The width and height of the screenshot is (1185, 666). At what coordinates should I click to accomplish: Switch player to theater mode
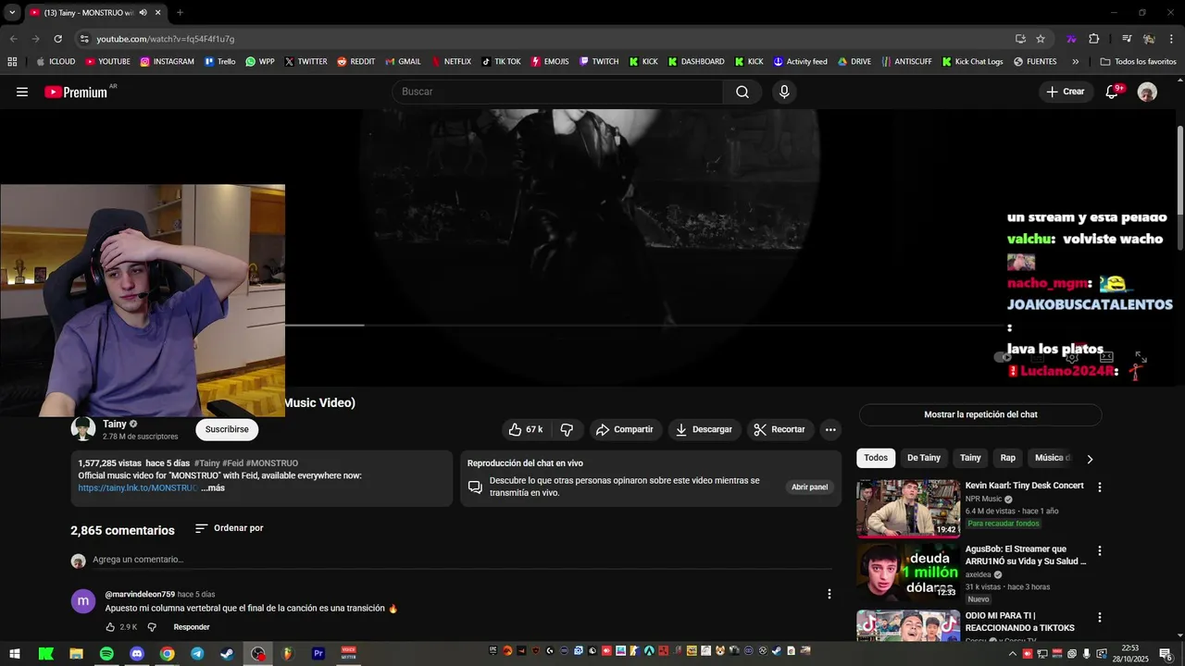[x=1106, y=357]
